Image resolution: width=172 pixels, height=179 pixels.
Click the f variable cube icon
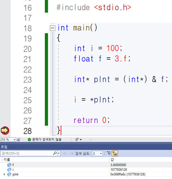(x=9, y=165)
